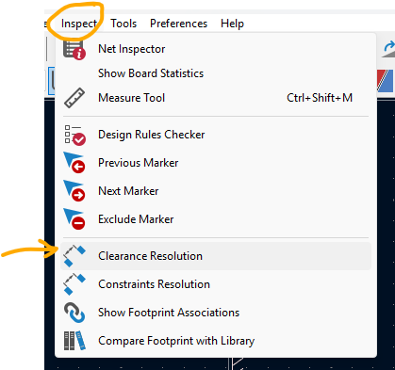Click the red and blue layer icon
395x370 pixels.
click(x=386, y=81)
